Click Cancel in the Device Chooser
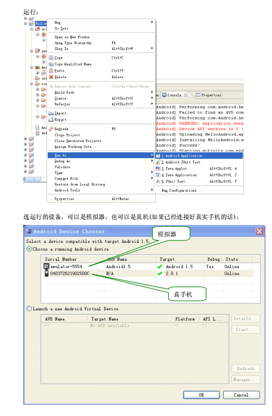 (x=241, y=395)
